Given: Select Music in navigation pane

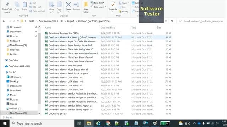Looking at the screenshot, I should pos(13,95).
